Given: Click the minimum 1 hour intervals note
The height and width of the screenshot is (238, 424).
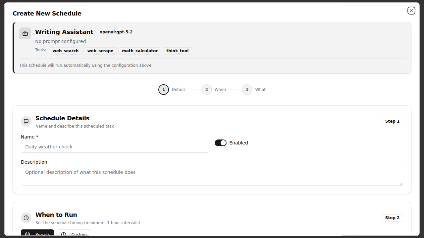Looking at the screenshot, I should pyautogui.click(x=88, y=223).
